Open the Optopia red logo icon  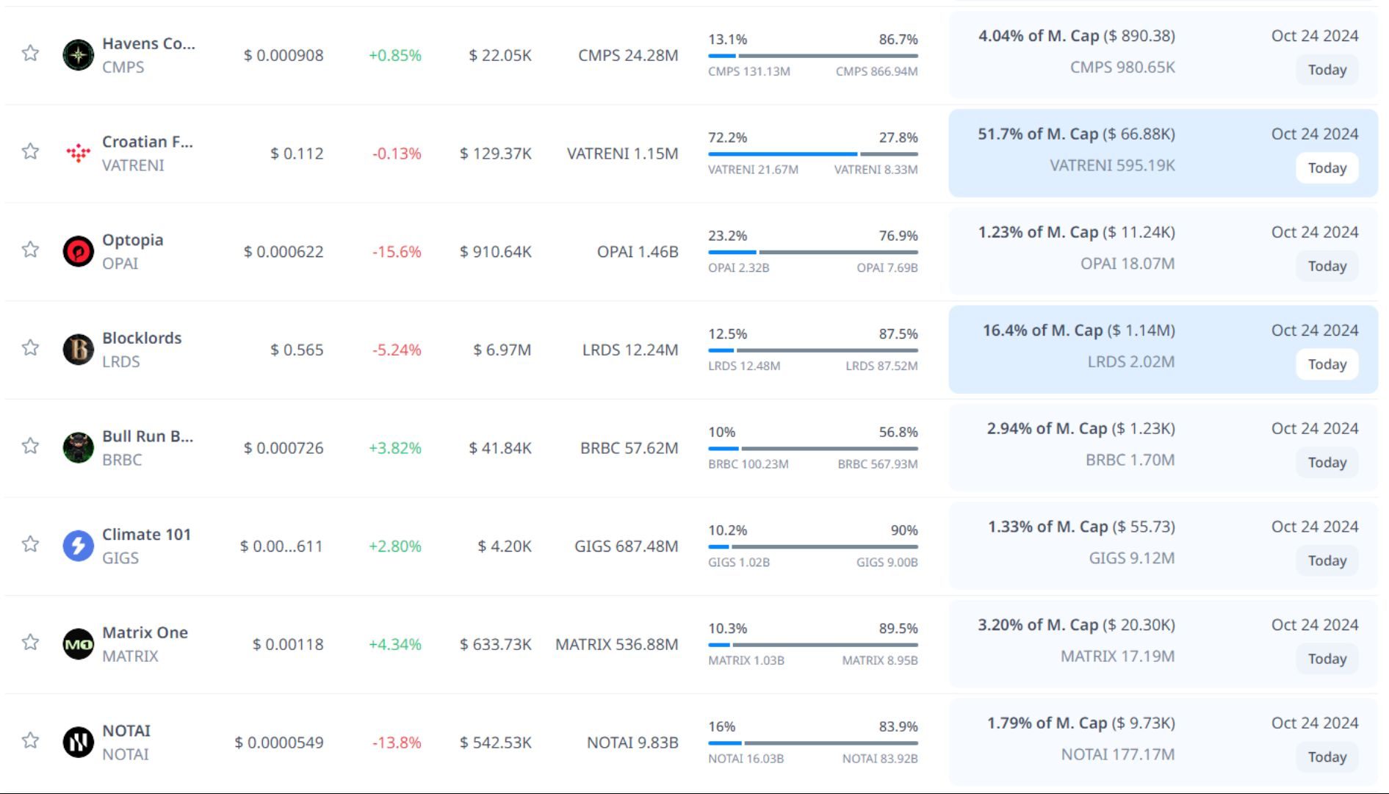[78, 251]
